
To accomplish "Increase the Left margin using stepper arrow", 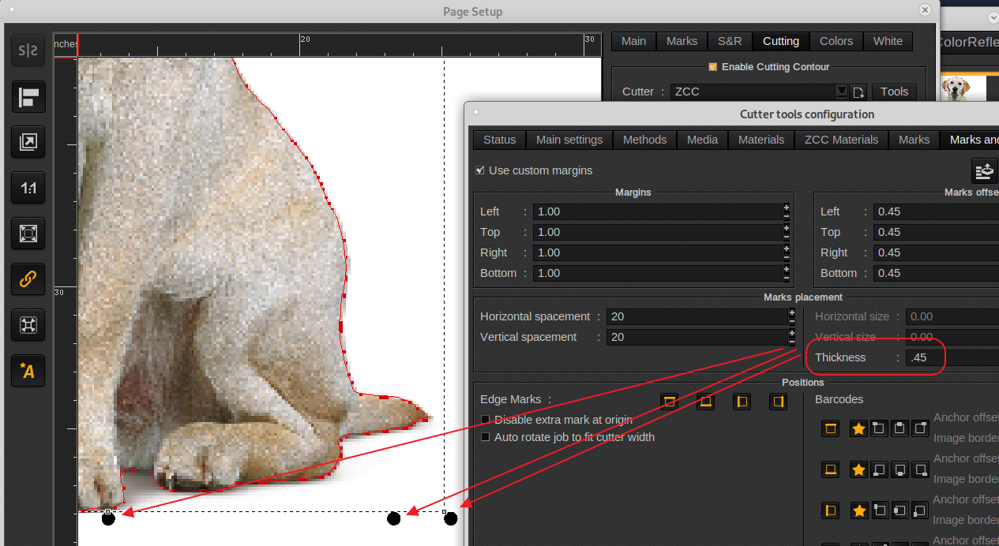I will 786,208.
